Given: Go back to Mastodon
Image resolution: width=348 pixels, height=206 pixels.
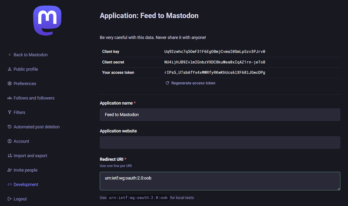Looking at the screenshot, I should [x=30, y=55].
